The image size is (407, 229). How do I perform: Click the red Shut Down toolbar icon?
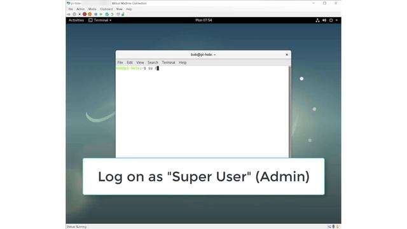pos(85,14)
